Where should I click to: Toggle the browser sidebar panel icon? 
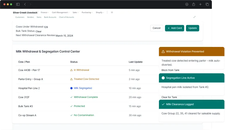tap(18, 4)
